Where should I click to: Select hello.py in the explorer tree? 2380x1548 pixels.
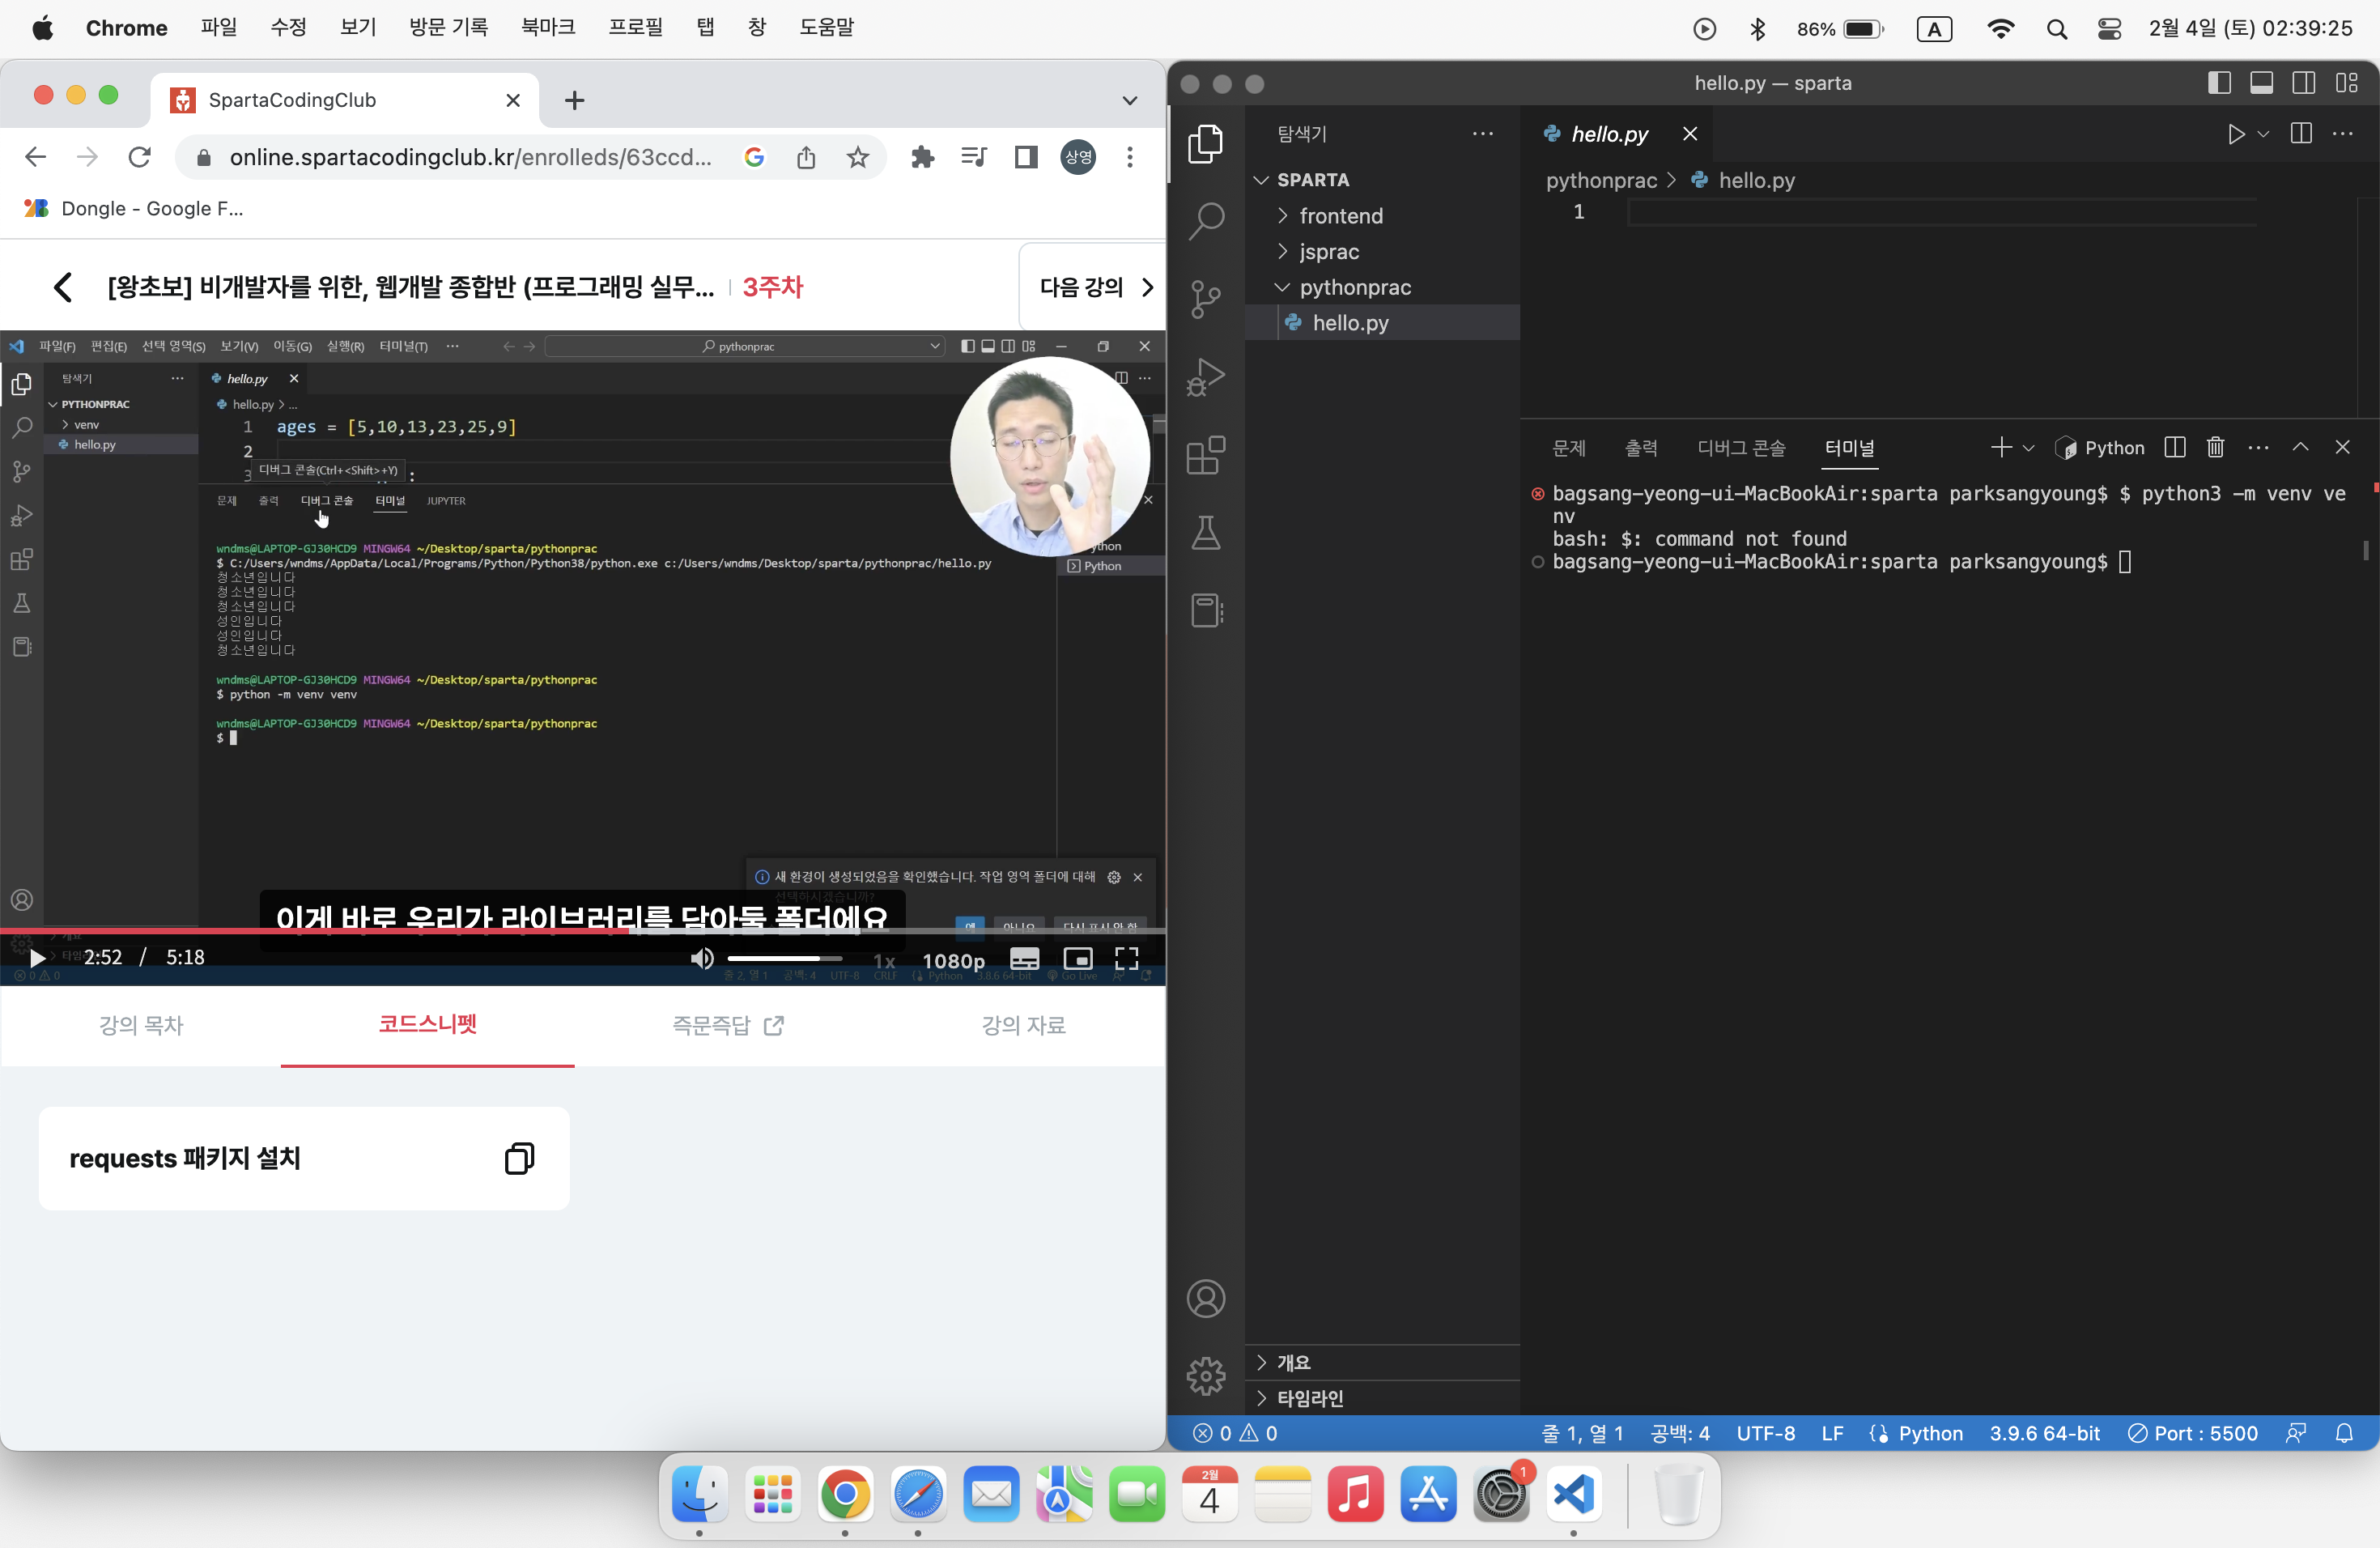(1382, 322)
